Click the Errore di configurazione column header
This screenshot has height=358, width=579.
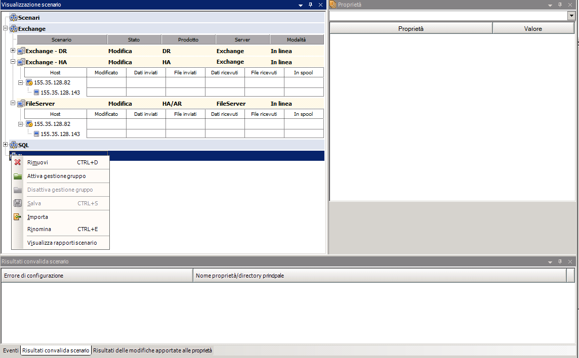coord(97,276)
